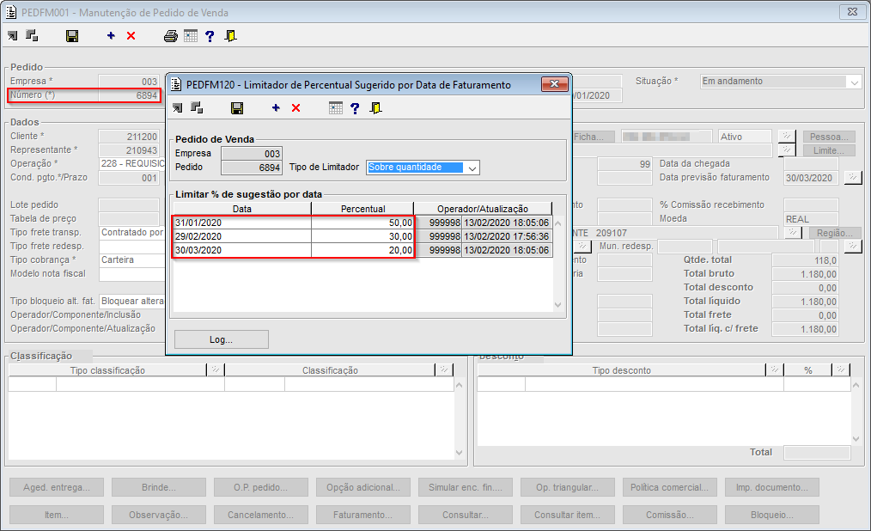The image size is (871, 531).
Task: Click the Percentual column header
Action: pos(362,209)
